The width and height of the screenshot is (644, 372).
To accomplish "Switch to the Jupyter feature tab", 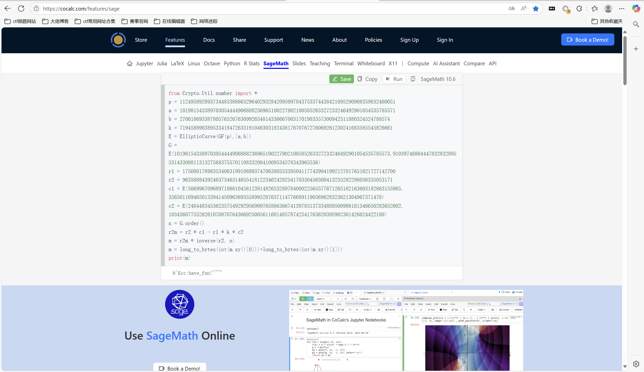I will coord(144,64).
